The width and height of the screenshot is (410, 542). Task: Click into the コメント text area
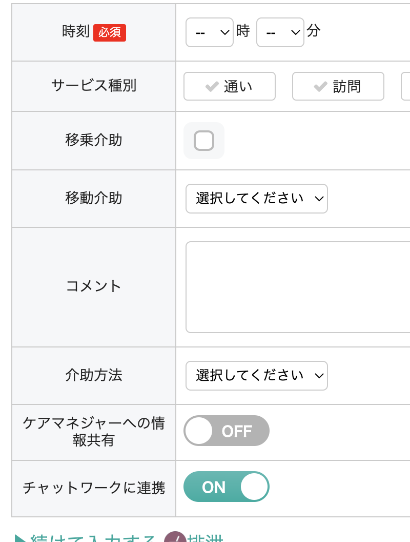[297, 287]
